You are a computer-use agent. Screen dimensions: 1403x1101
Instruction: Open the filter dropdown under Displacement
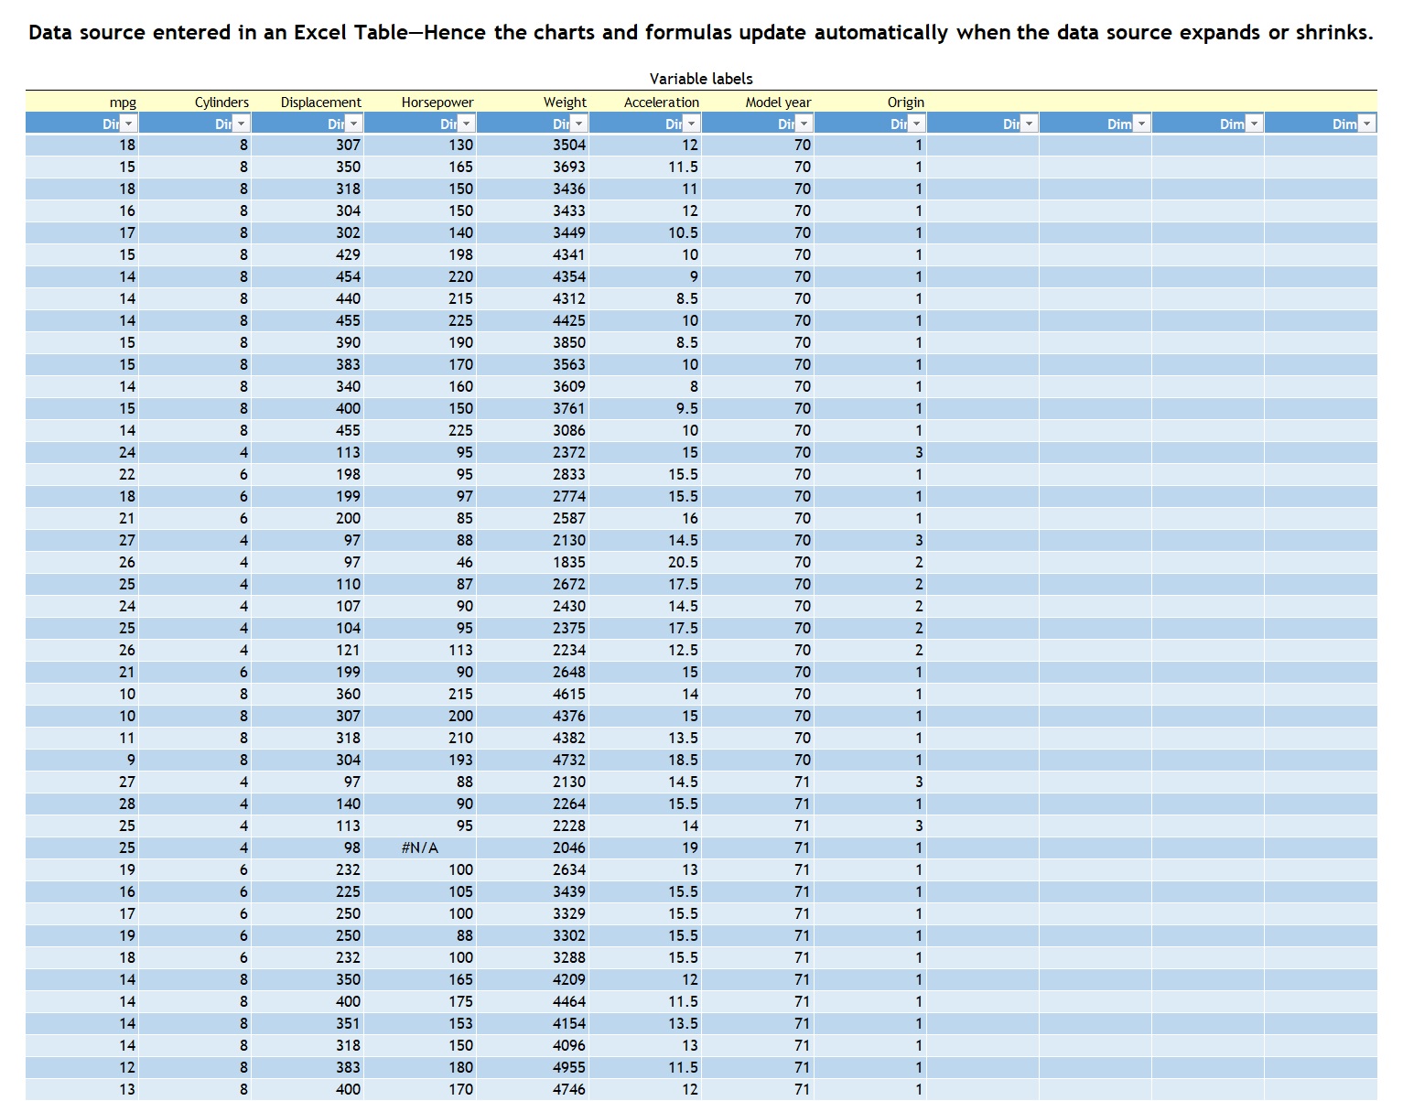pos(353,124)
